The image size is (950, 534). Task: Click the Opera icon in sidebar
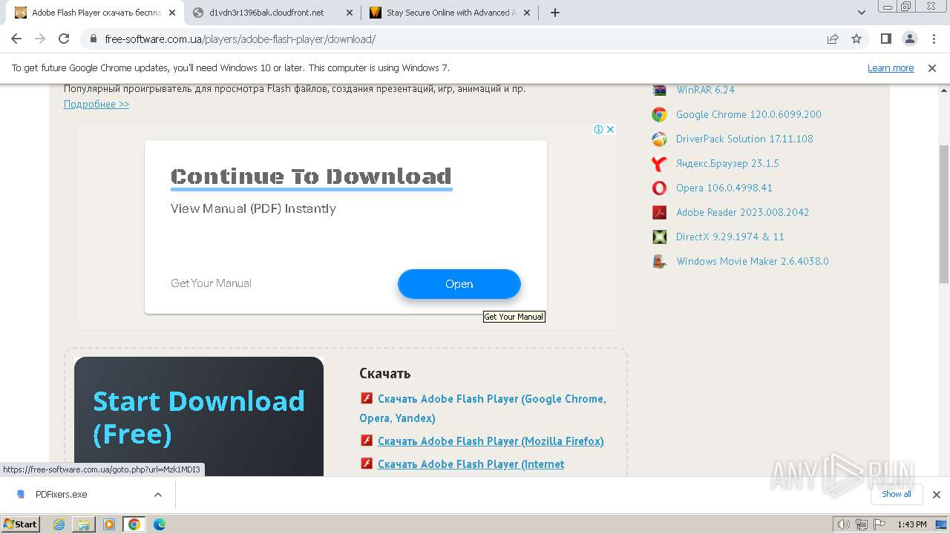click(x=659, y=188)
